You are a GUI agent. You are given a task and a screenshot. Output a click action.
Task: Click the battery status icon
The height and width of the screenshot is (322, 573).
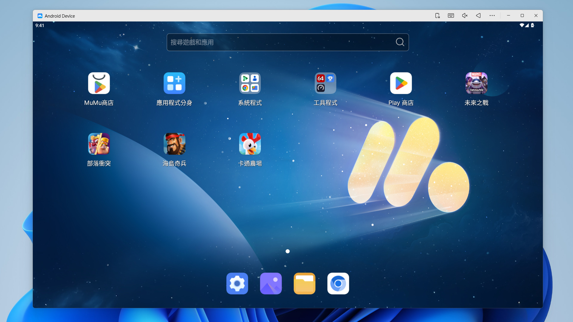[x=532, y=25]
